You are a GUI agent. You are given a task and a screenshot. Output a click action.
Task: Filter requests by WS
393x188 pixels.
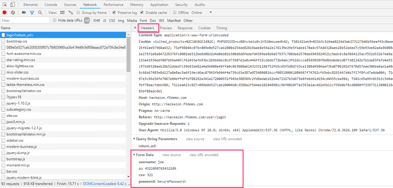click(x=161, y=20)
